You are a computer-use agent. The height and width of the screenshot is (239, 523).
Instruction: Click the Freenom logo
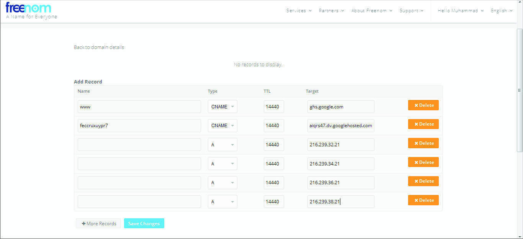pos(29,7)
